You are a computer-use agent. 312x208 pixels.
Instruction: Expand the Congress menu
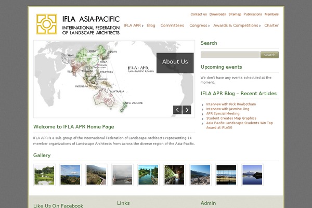pyautogui.click(x=199, y=25)
